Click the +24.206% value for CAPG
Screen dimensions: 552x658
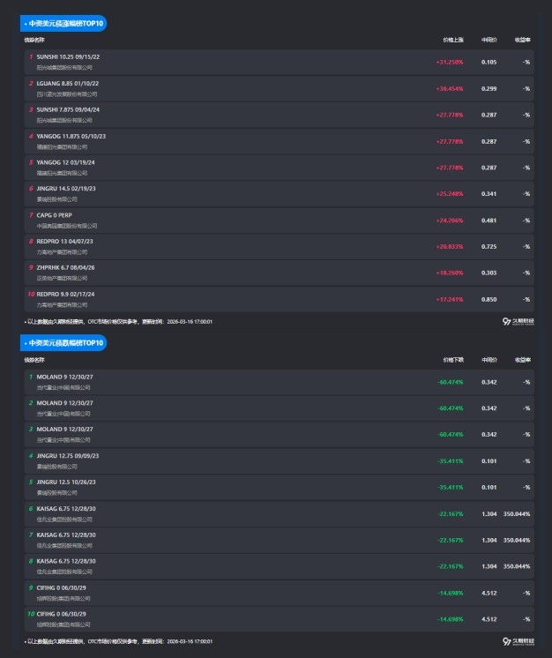(449, 221)
